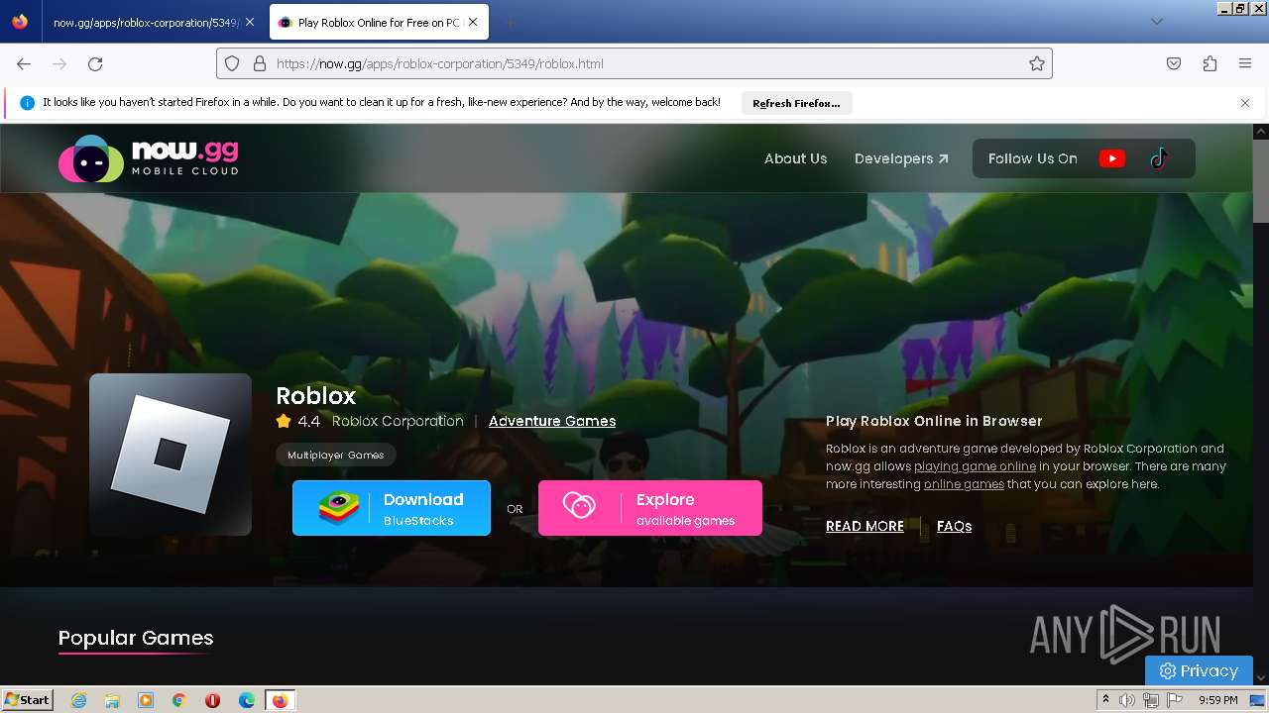Click the now.gg Mobile Cloud logo
This screenshot has height=713, width=1269.
click(149, 158)
